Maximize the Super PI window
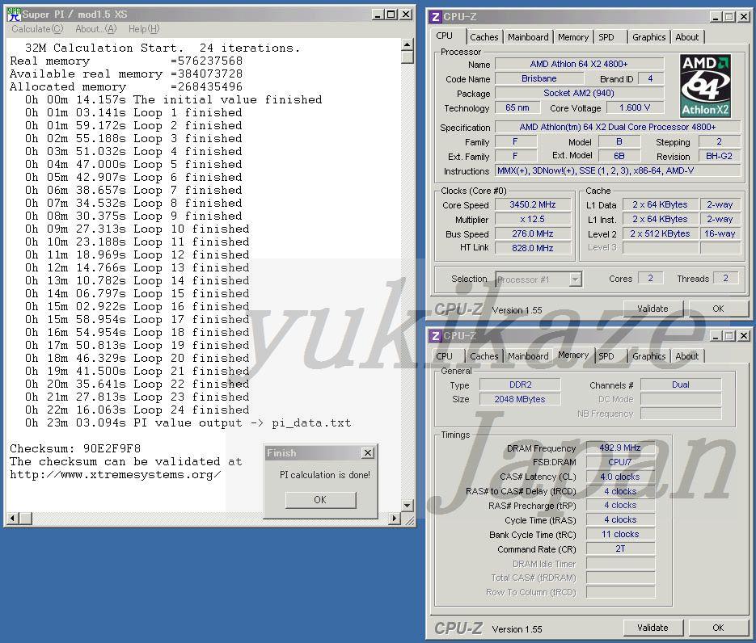Image resolution: width=756 pixels, height=643 pixels. click(x=391, y=15)
